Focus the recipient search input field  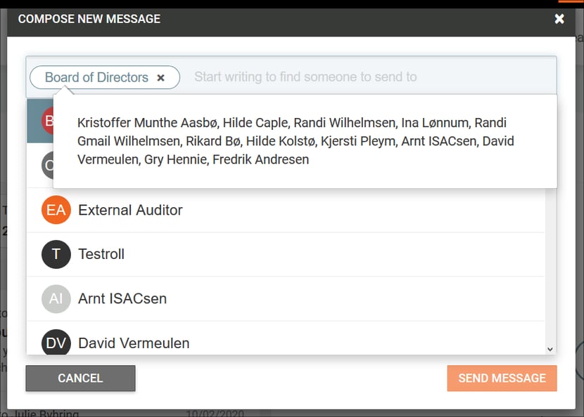coord(371,77)
